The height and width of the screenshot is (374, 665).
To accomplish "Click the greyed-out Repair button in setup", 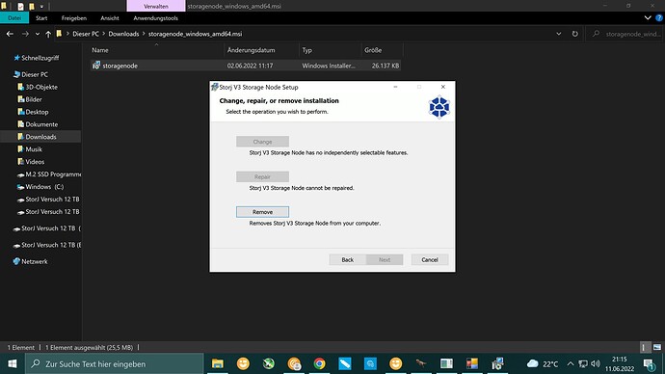I will [262, 176].
